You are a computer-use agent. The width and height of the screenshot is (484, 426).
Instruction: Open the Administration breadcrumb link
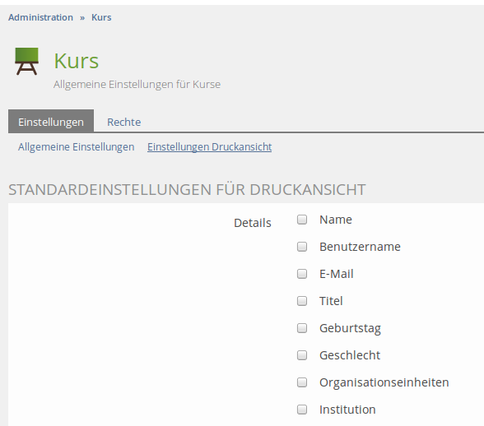(x=41, y=17)
